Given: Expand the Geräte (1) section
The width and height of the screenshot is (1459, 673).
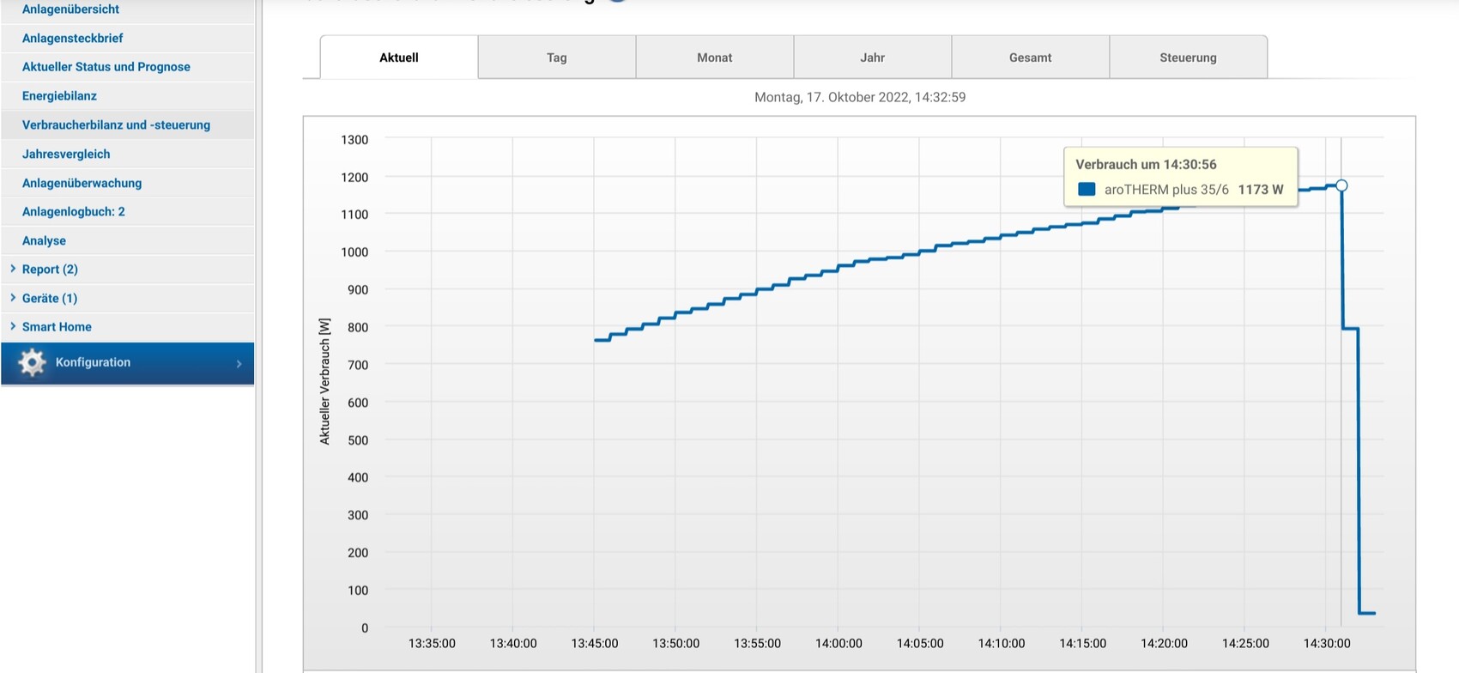Looking at the screenshot, I should click(x=49, y=298).
